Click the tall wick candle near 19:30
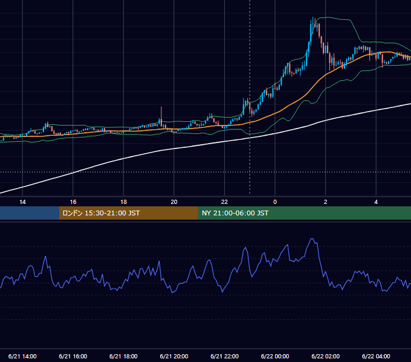411x362 pixels. [161, 115]
